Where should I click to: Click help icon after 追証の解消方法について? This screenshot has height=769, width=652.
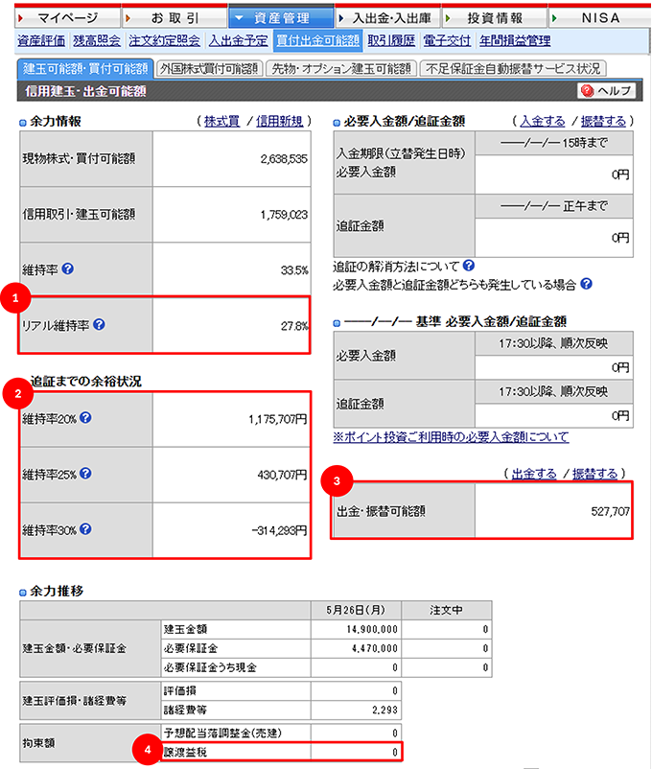(469, 266)
